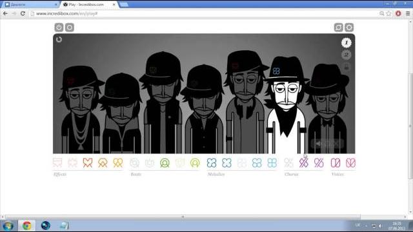This screenshot has width=413, height=232.
Task: Pick the blue fourth Melodies icon
Action: tap(257, 163)
